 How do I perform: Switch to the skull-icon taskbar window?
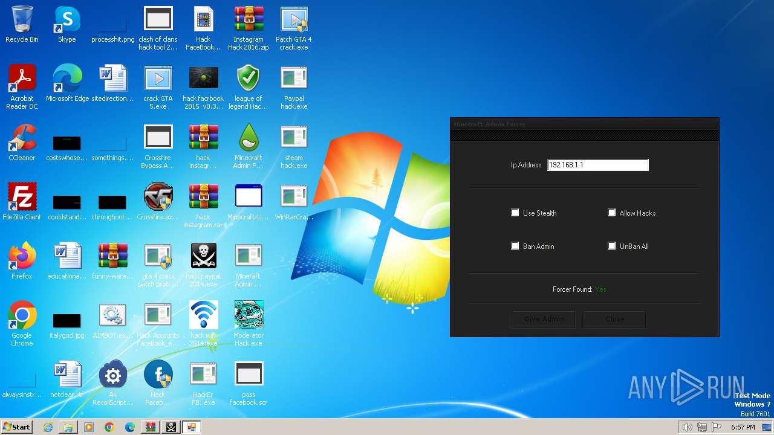point(171,427)
